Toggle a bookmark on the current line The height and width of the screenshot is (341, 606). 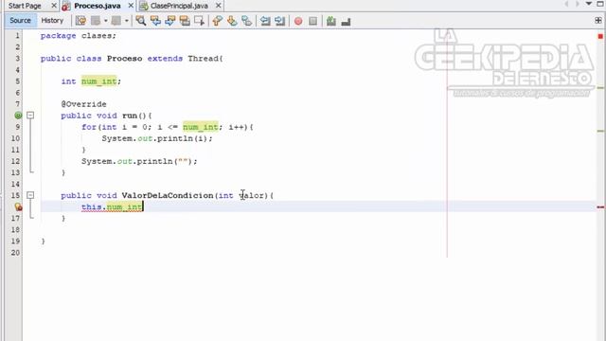246,21
